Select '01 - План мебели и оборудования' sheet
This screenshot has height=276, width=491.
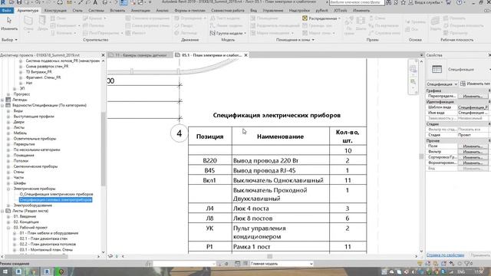pyautogui.click(x=49, y=233)
